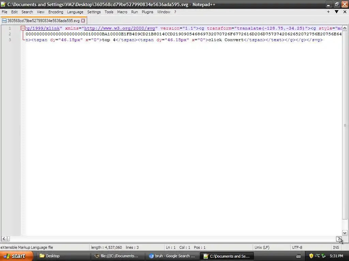Switch to the file:///C:/Documents taskbar item
The height and width of the screenshot is (261, 349).
coord(118,256)
